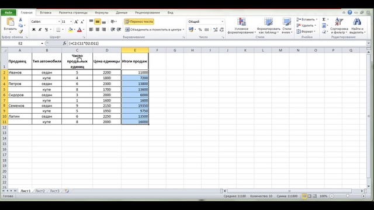Open the Calibri font name dropdown
The width and height of the screenshot is (374, 210).
click(59, 22)
